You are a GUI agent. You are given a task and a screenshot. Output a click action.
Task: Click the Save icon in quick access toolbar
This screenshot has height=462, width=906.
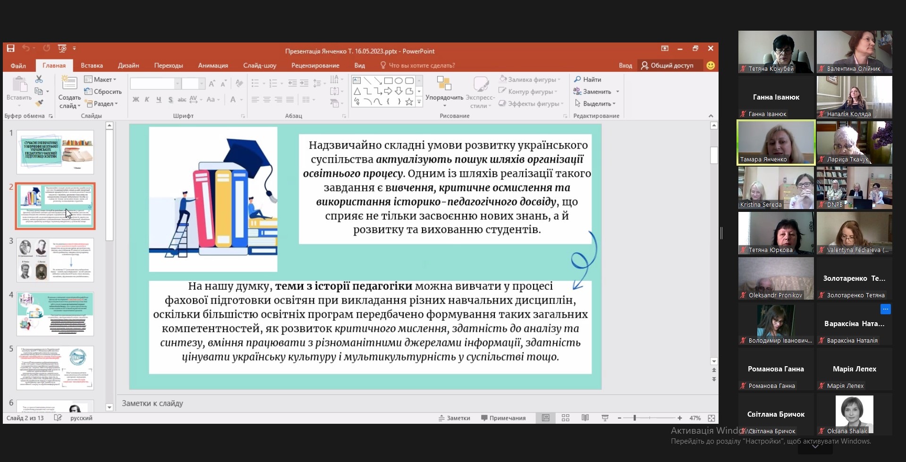pyautogui.click(x=10, y=48)
